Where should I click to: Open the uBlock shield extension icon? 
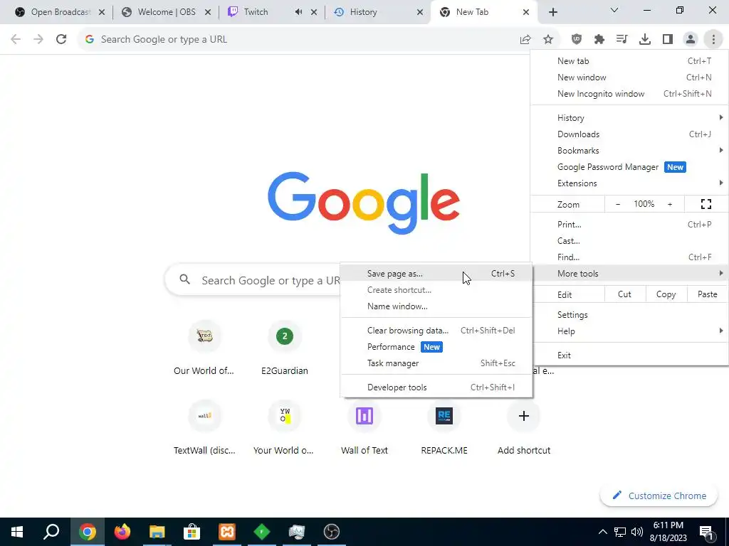[577, 39]
